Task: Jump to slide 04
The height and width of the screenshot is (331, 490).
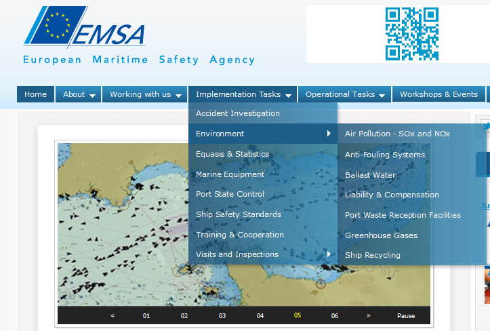Action: (x=260, y=316)
